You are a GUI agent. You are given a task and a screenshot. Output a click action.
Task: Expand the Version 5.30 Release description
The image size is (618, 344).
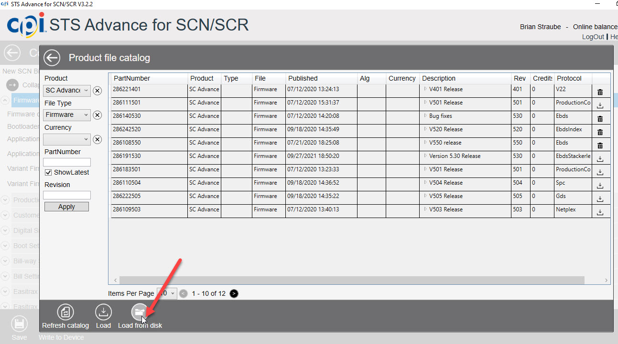pos(425,156)
